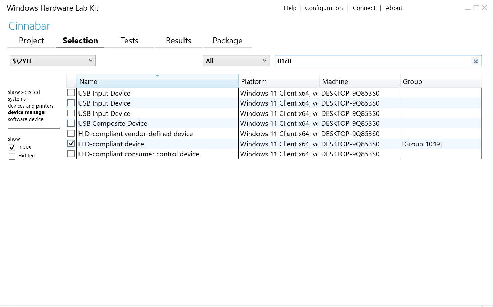Check the HID-compliant vendor-defined device row
The width and height of the screenshot is (493, 307).
[x=71, y=133]
